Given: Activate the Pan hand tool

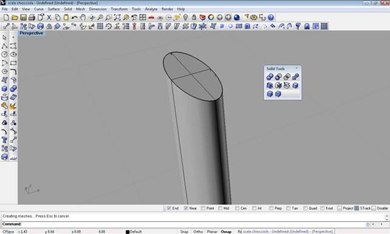Looking at the screenshot, I should pyautogui.click(x=83, y=18).
